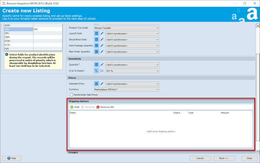This screenshot has width=260, height=163.
Task: Select the fixed amount icon for Q-ty to Export
Action: [102, 71]
